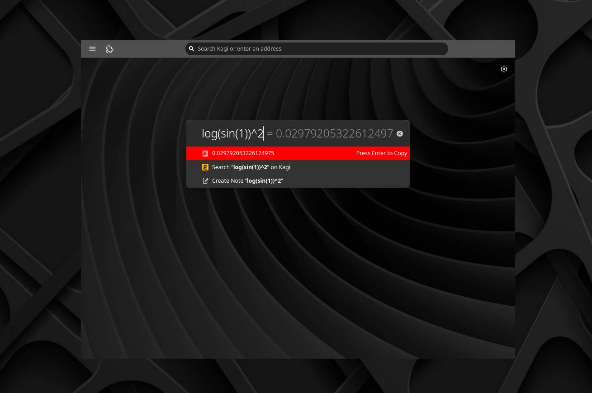Click inside the log(sin(1))^2 expression field

(232, 133)
